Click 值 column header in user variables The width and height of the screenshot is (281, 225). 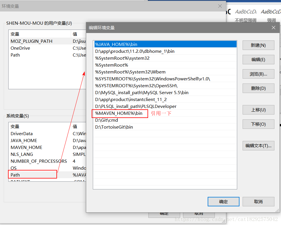tap(78, 34)
